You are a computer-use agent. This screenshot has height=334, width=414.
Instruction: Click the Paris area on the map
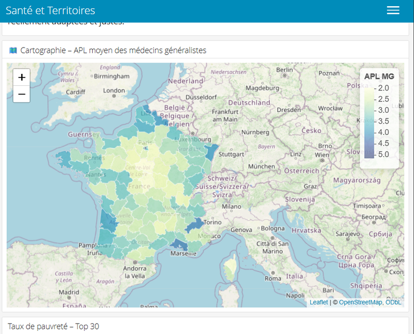[x=146, y=148]
